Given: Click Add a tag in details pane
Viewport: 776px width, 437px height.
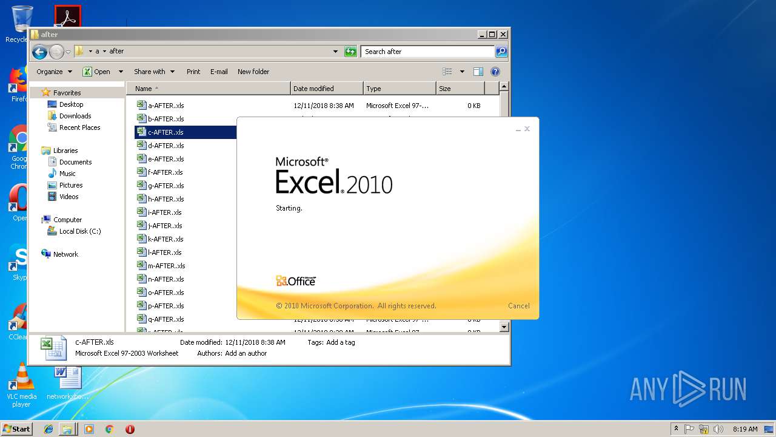Looking at the screenshot, I should pos(341,342).
